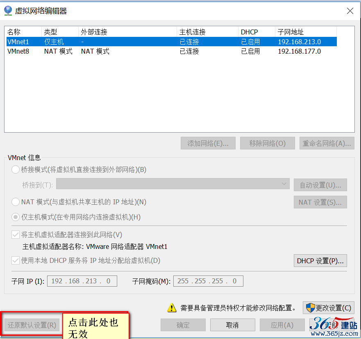Image resolution: width=361 pixels, height=339 pixels.
Task: Click the 类型 column header
Action: (x=60, y=32)
